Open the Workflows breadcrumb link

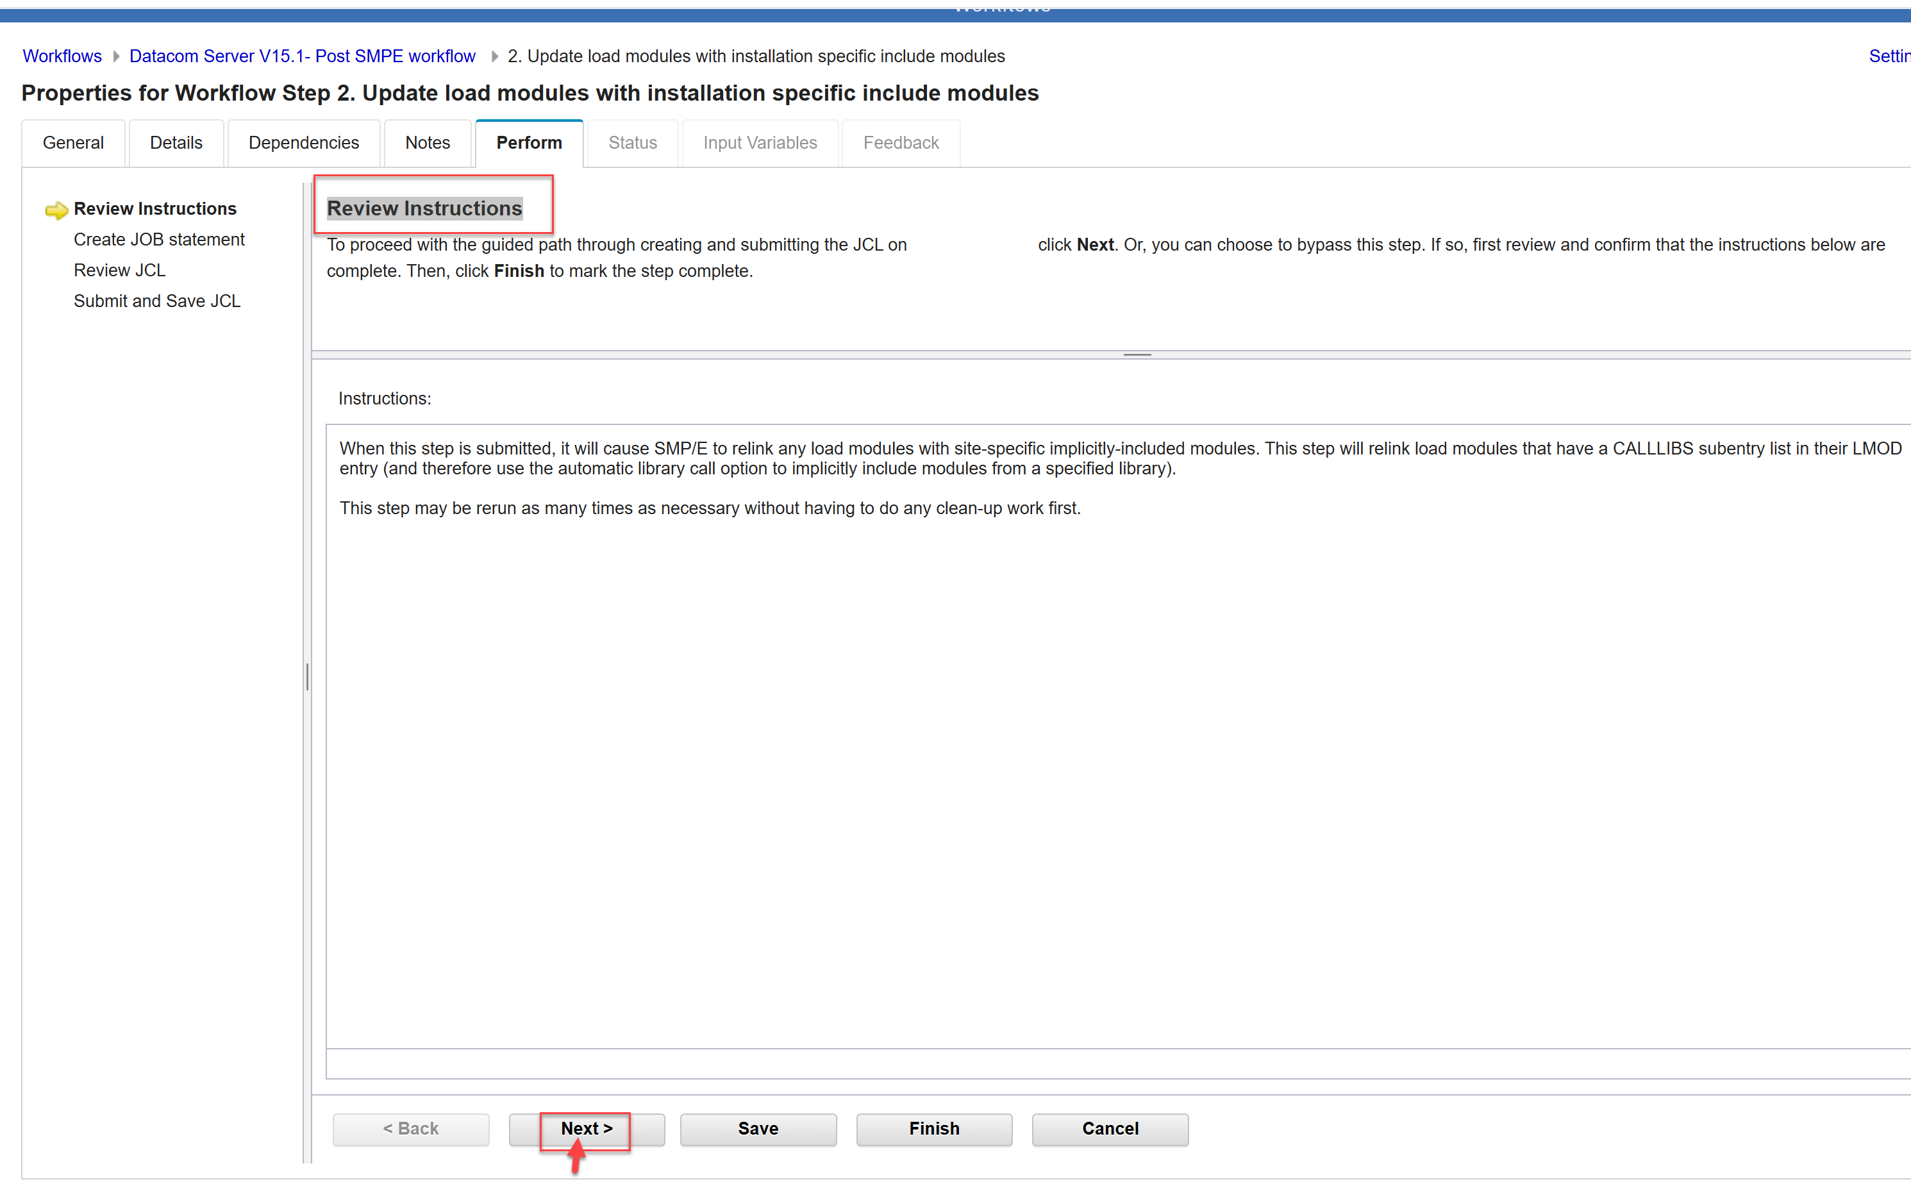tap(62, 56)
